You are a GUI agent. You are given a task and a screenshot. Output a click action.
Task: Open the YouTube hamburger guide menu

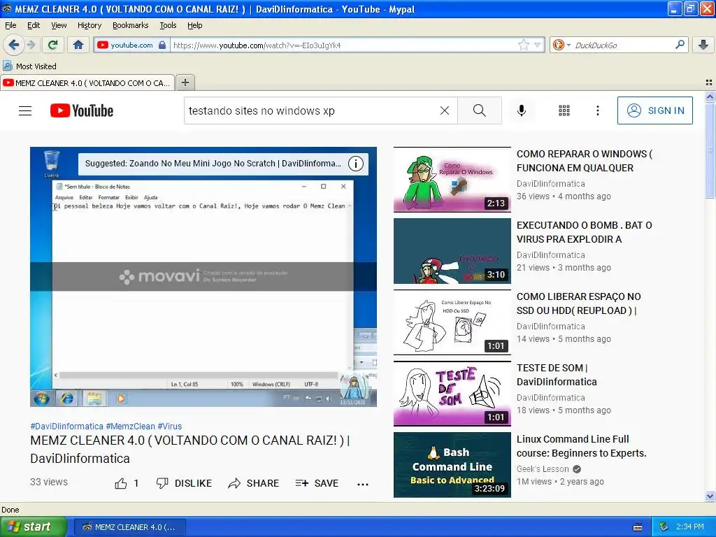tap(25, 110)
